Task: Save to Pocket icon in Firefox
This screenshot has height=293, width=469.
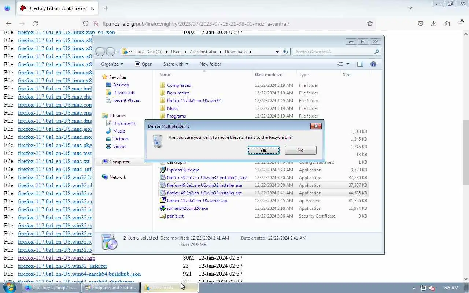Action: click(421, 23)
